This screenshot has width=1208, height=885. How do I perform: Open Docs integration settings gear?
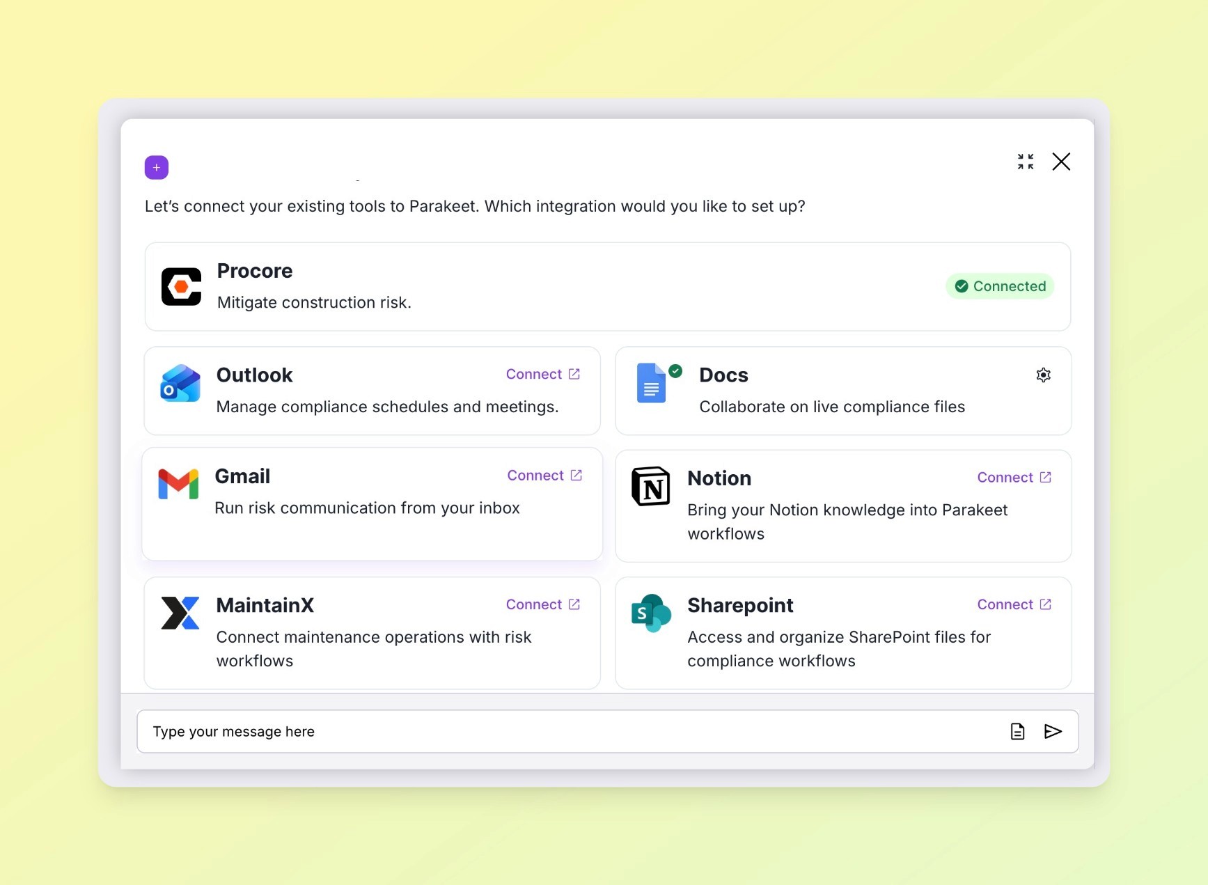(1043, 375)
